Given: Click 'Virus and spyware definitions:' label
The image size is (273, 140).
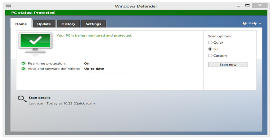Looking at the screenshot, I should [54, 69].
